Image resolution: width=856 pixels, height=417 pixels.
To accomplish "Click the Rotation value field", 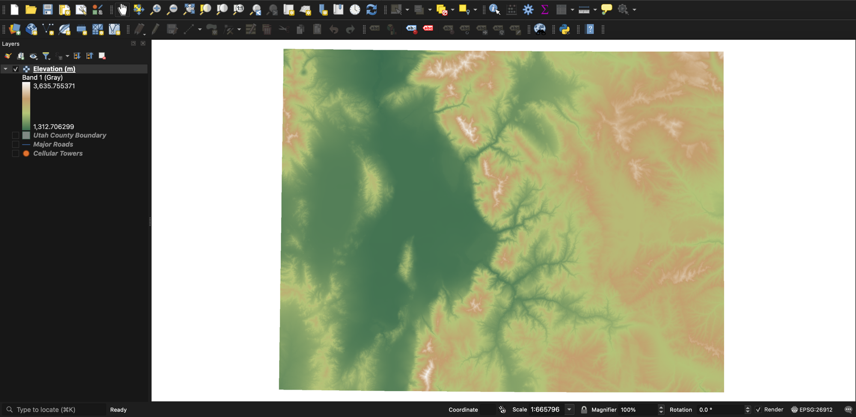I will point(721,410).
